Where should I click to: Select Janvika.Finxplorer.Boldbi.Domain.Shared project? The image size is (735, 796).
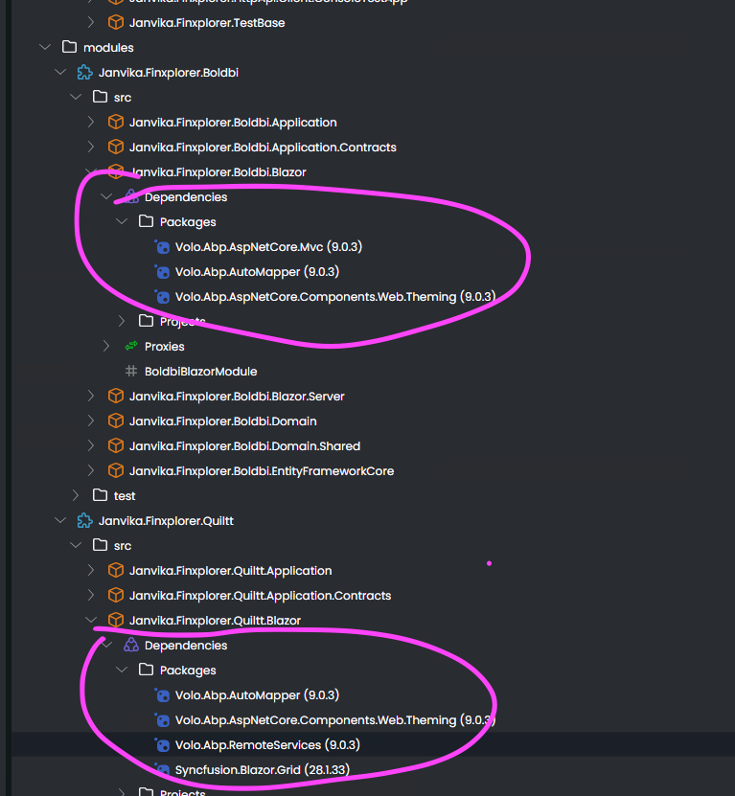pyautogui.click(x=244, y=445)
